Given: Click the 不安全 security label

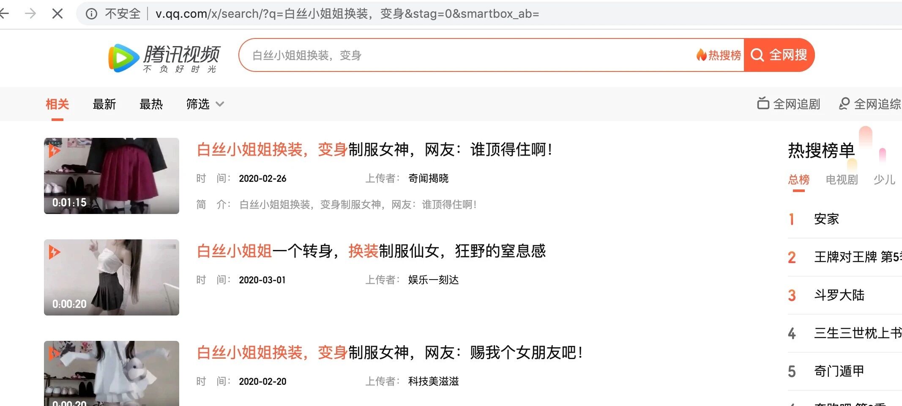Looking at the screenshot, I should coord(123,14).
